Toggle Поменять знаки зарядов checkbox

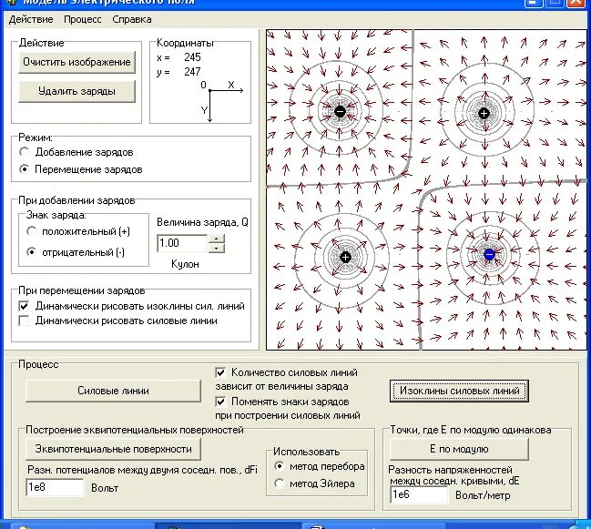click(x=220, y=402)
